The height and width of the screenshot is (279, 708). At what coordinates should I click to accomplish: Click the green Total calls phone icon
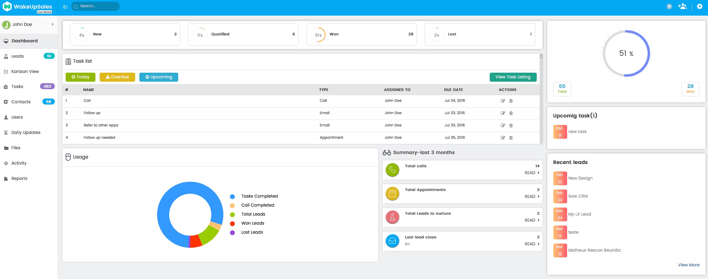click(392, 170)
